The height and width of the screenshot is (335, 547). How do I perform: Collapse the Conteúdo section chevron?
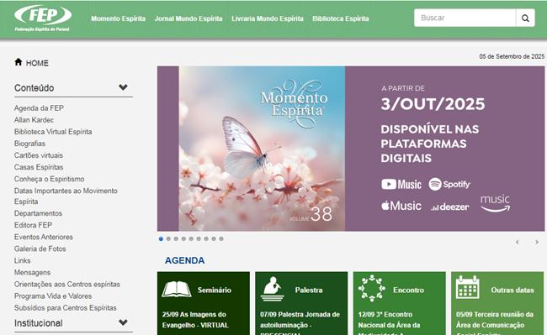pos(123,87)
